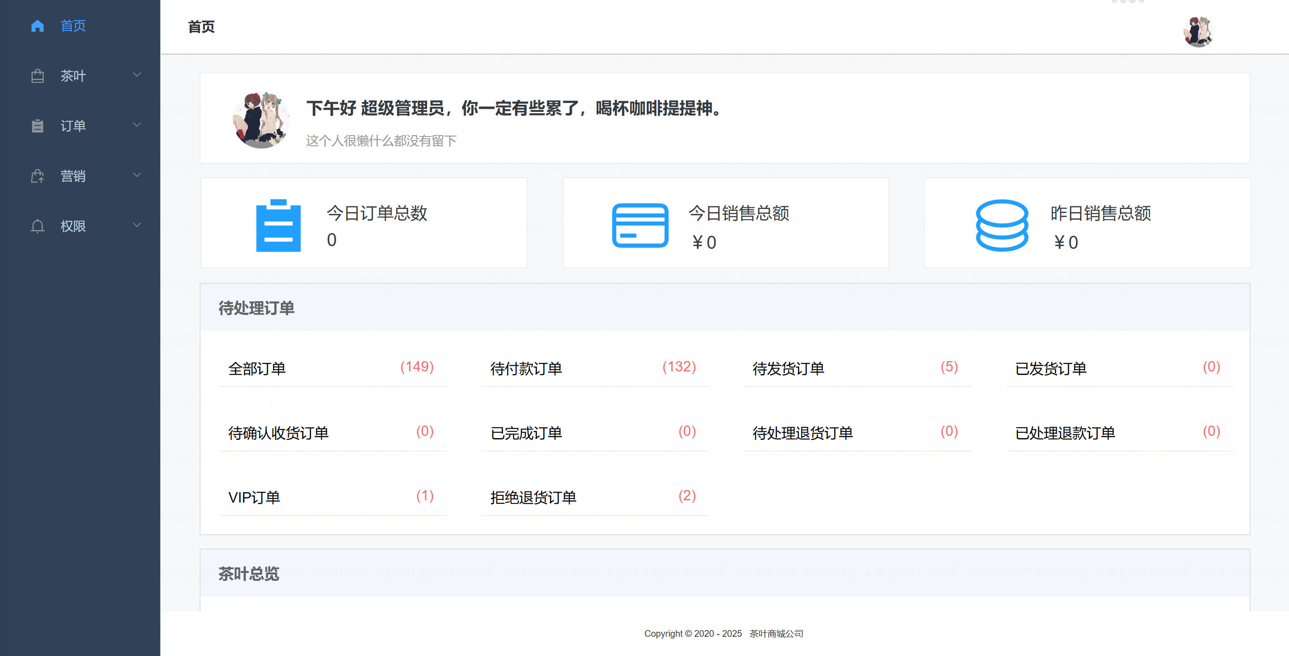Click the clipboard icon beside 订单
Viewport: 1289px width, 656px height.
click(38, 126)
